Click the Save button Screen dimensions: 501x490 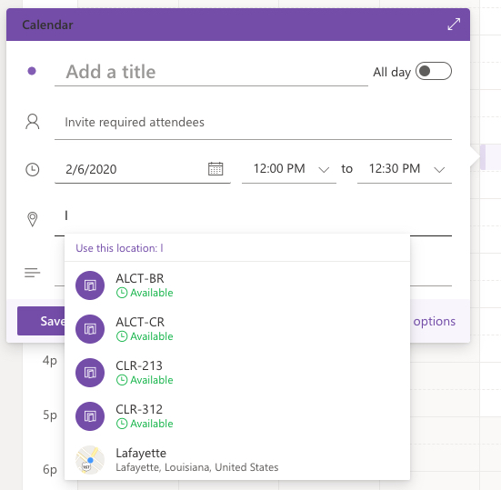[41, 321]
